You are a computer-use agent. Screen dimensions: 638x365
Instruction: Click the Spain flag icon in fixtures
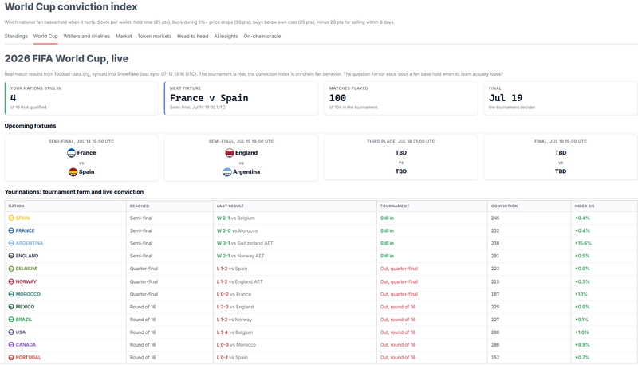[x=73, y=172]
